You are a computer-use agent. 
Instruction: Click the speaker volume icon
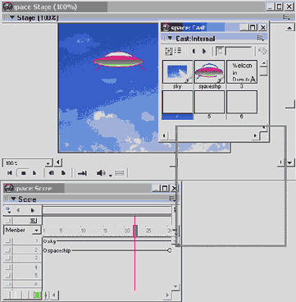[x=101, y=173]
